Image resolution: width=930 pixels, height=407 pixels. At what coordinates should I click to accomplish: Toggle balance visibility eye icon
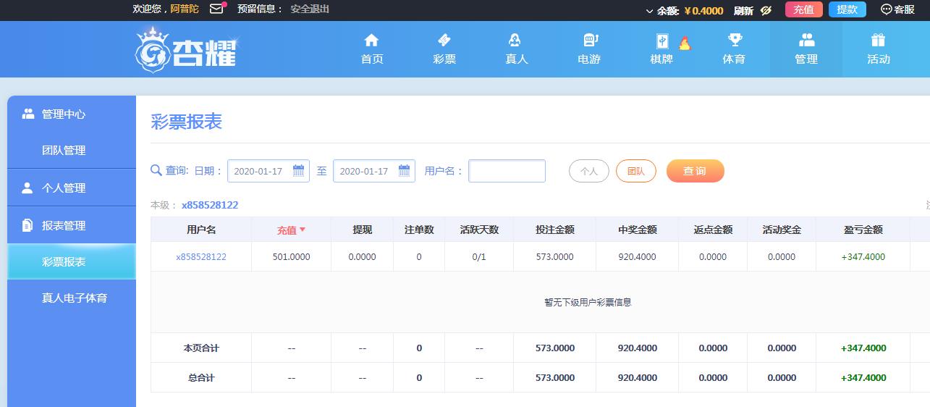pyautogui.click(x=766, y=10)
